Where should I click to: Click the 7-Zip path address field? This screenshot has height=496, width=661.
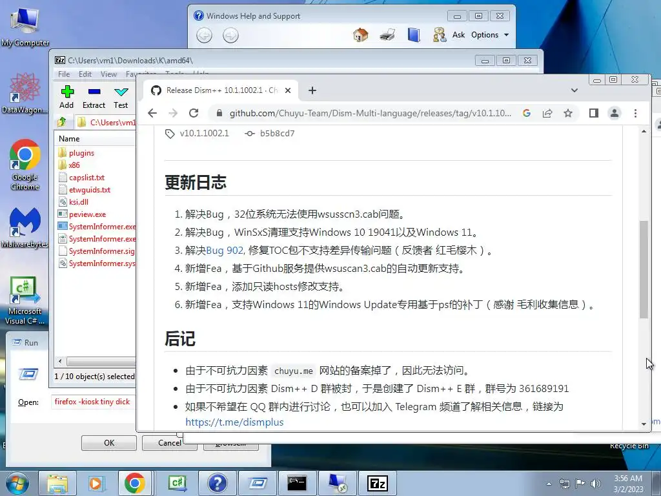(x=105, y=122)
